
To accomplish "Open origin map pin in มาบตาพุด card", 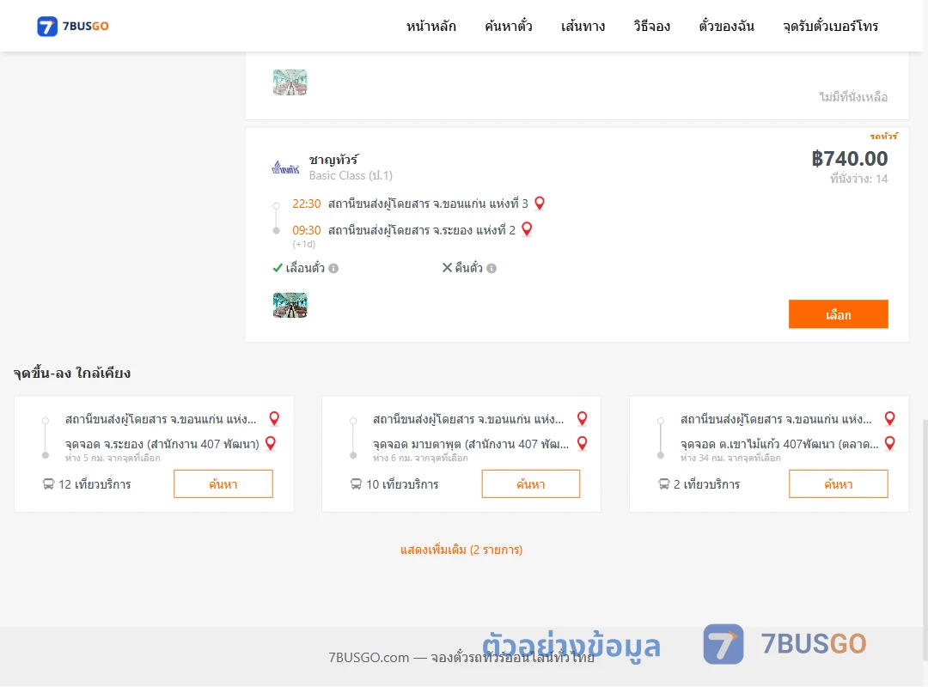I will [583, 419].
